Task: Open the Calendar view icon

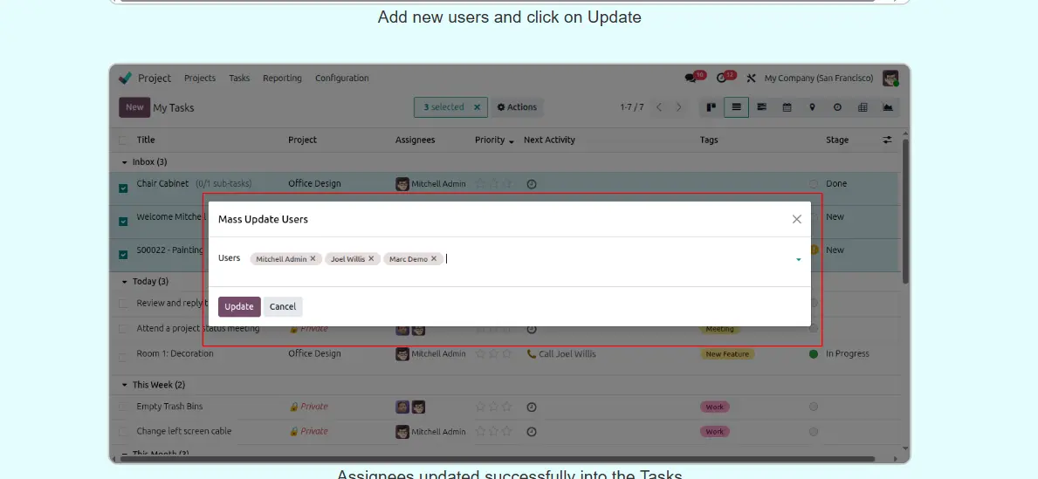Action: pyautogui.click(x=787, y=107)
